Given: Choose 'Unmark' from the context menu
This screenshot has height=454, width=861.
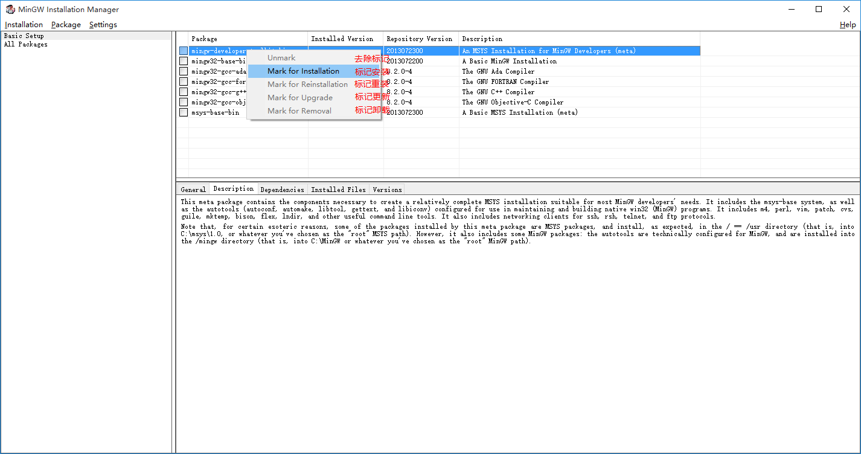Looking at the screenshot, I should 281,57.
